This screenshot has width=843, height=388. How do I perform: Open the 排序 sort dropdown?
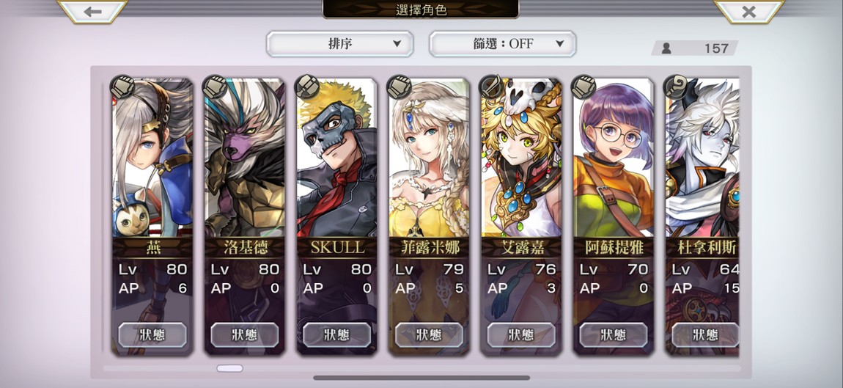340,43
